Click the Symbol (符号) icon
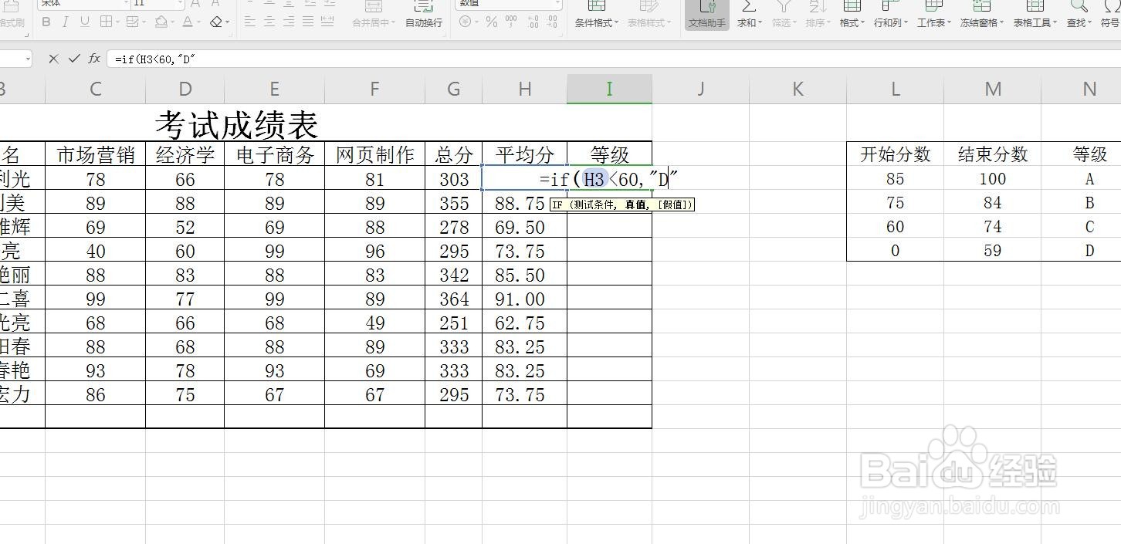This screenshot has height=544, width=1121. click(x=1110, y=7)
